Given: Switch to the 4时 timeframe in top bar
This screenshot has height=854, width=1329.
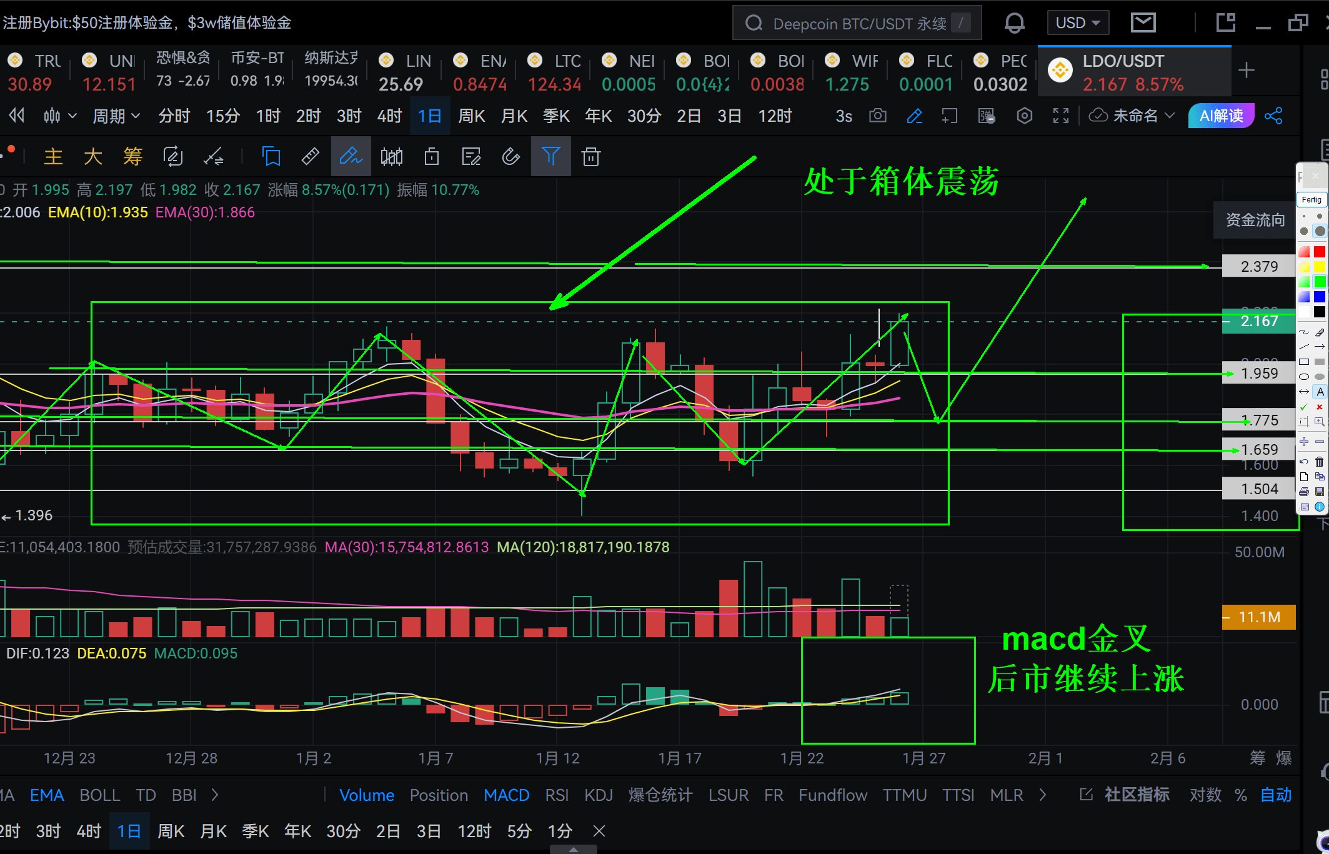Looking at the screenshot, I should (389, 116).
